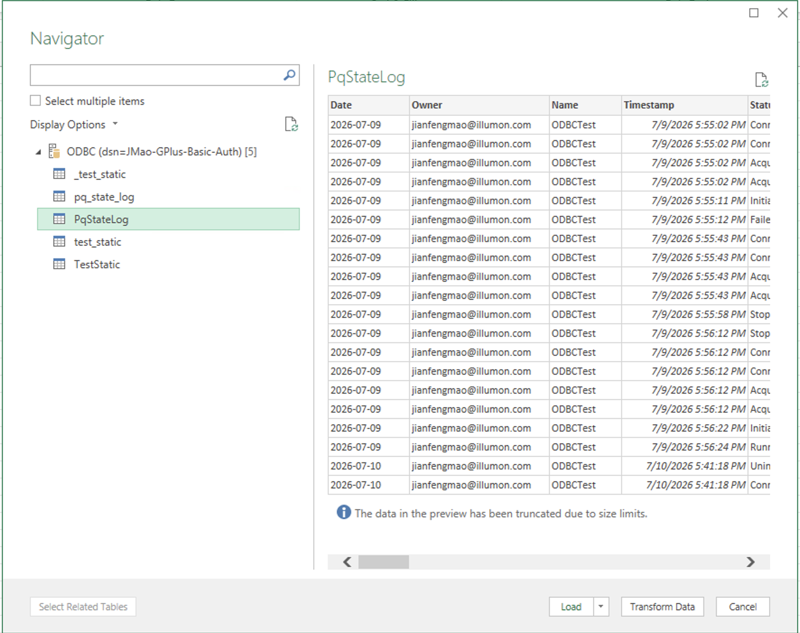
Task: Open the Display Options dropdown
Action: tap(74, 125)
